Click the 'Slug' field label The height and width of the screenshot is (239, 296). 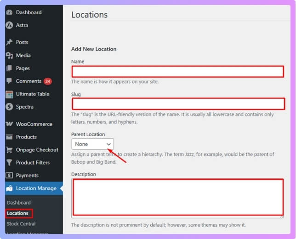76,94
